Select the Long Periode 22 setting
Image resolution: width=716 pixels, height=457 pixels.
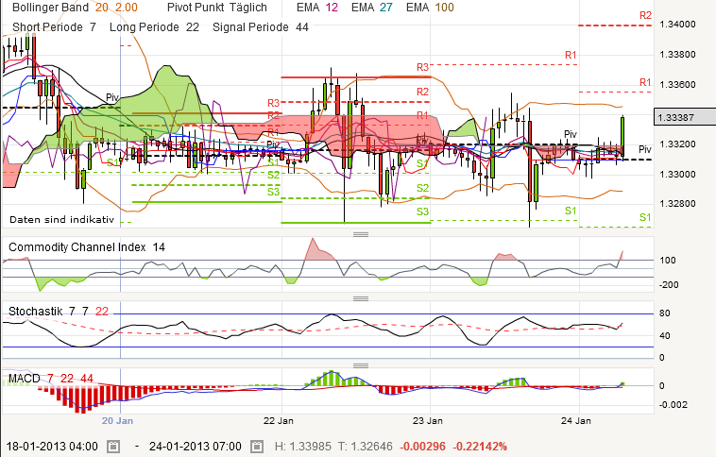(x=154, y=27)
